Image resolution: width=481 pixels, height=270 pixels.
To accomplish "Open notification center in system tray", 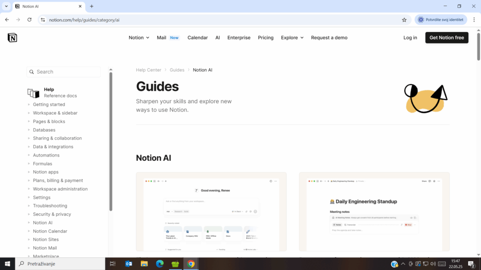I will pyautogui.click(x=472, y=263).
